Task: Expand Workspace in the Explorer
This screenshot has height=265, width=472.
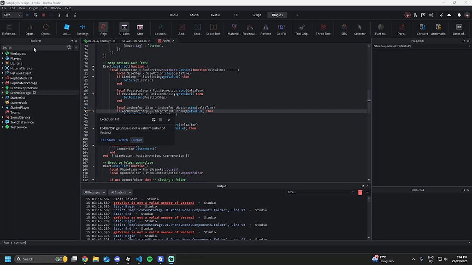Action: (x=4, y=53)
